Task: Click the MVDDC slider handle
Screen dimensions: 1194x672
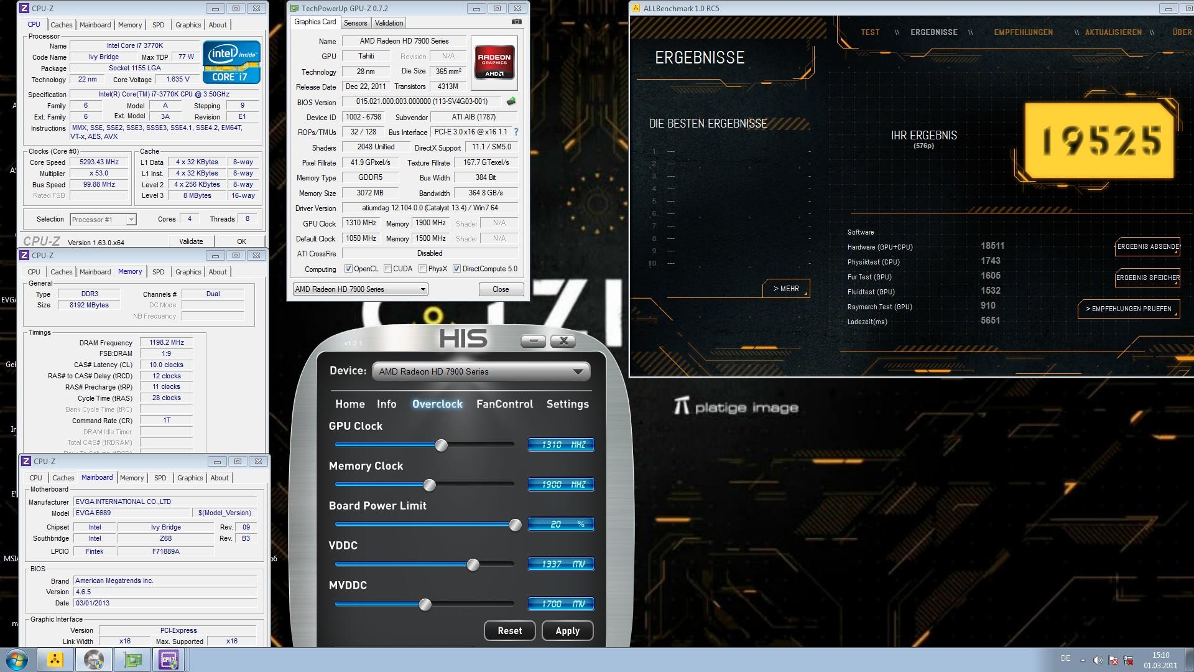Action: tap(425, 605)
